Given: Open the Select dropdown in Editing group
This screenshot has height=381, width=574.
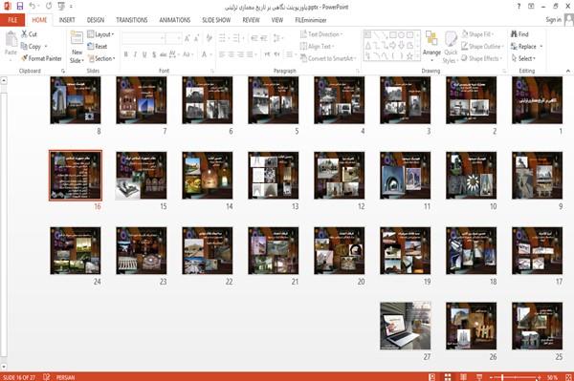Looking at the screenshot, I should 523,58.
